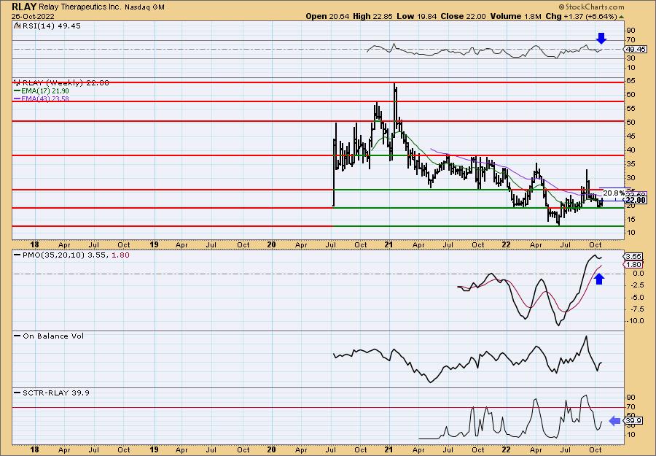The height and width of the screenshot is (456, 656).
Task: Click the 'Nasdaq GM' exchange label
Action: [145, 7]
